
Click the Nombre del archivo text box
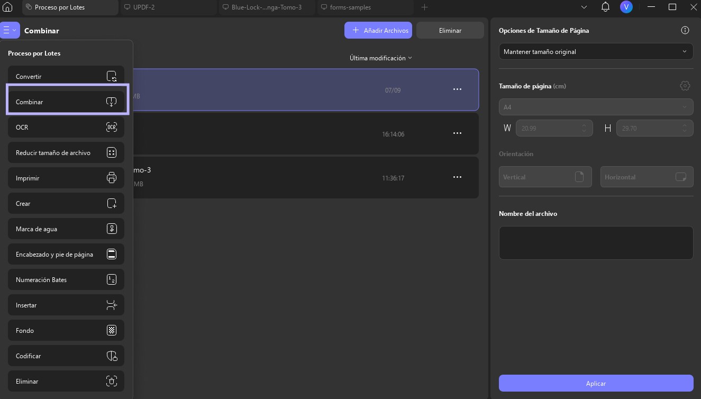coord(596,243)
